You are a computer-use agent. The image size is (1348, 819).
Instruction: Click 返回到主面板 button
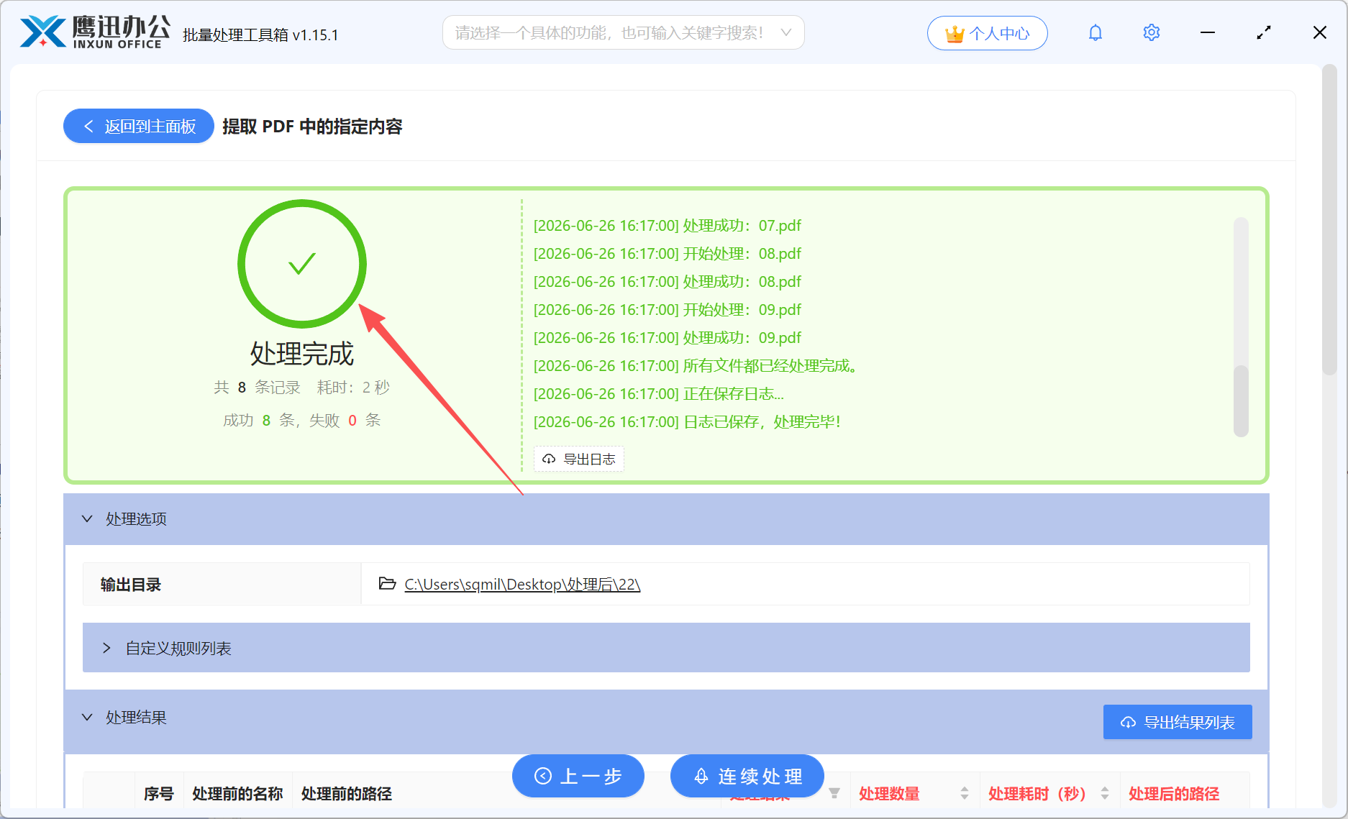pyautogui.click(x=139, y=127)
